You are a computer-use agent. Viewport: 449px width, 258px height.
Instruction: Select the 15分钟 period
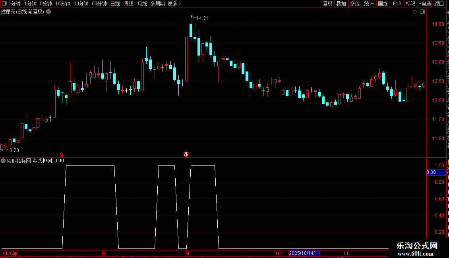point(63,4)
